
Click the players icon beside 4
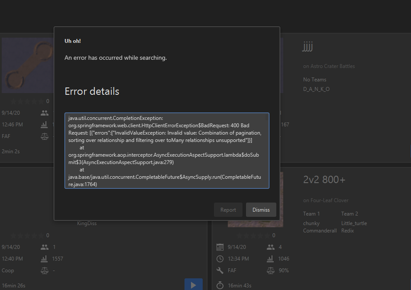pos(271,247)
